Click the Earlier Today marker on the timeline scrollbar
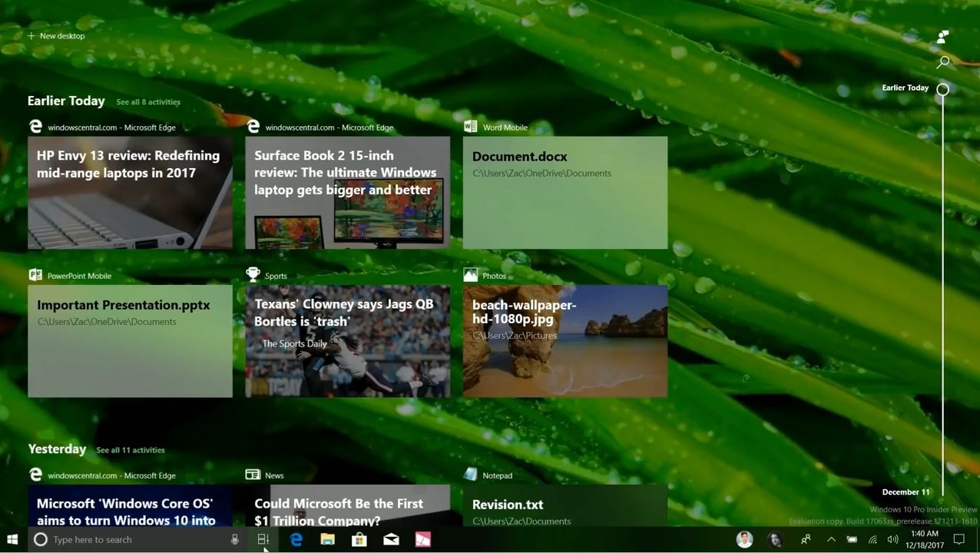The image size is (980, 553). pos(942,88)
